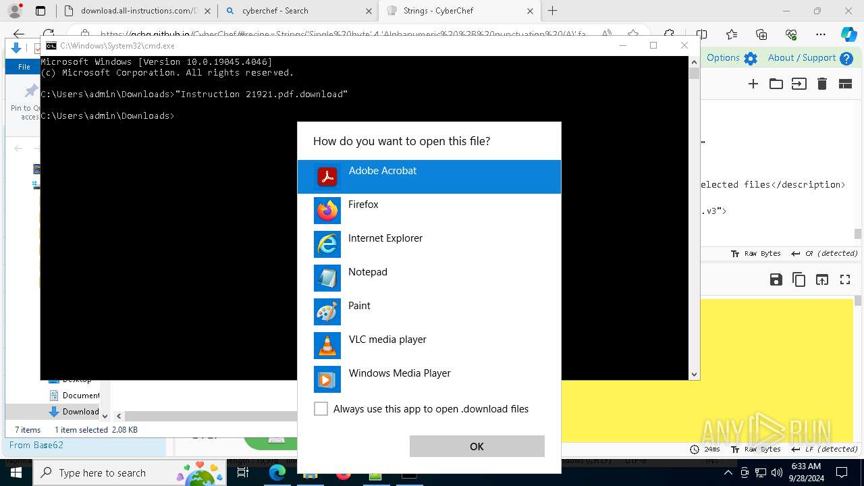The image size is (864, 486).
Task: Enable Always use this app checkbox
Action: tap(321, 409)
